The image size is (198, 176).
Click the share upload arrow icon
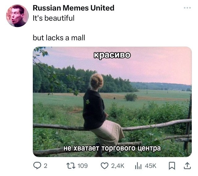[187, 166]
